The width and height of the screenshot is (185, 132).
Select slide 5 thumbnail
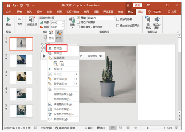(21, 111)
